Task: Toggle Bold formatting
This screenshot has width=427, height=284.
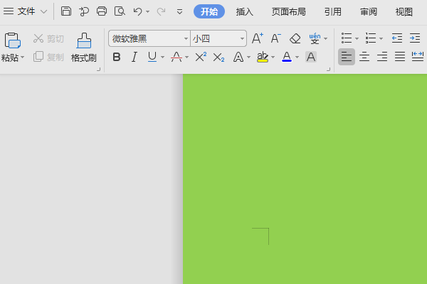Action: [x=117, y=57]
